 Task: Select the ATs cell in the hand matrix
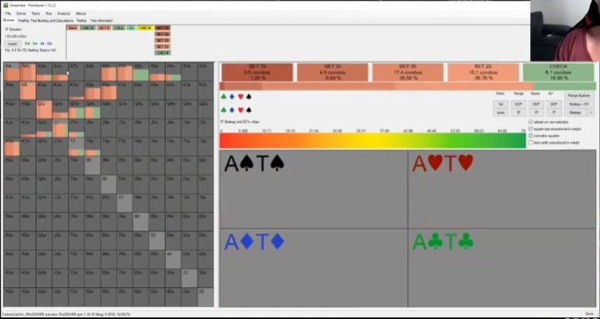76,71
